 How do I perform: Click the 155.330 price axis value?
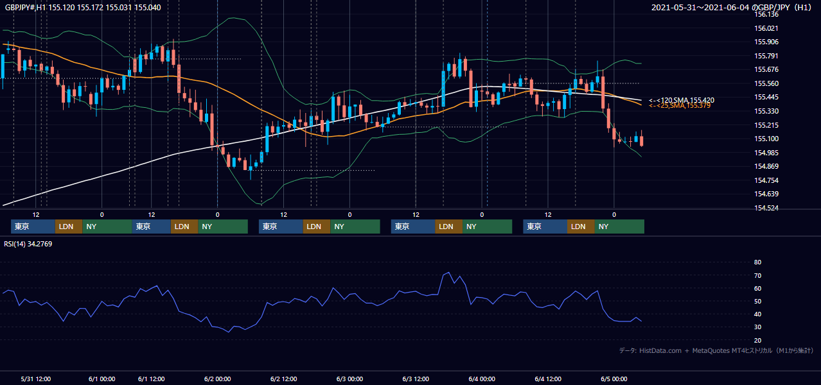(766, 111)
